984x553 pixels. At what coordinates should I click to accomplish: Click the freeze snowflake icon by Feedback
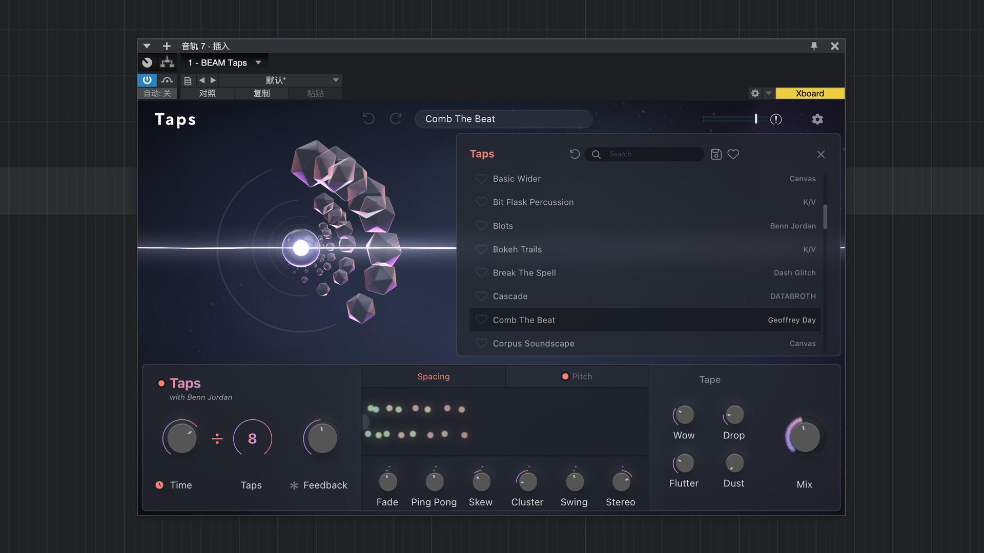(294, 485)
